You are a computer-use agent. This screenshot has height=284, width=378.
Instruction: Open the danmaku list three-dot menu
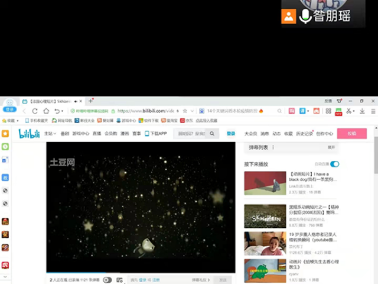pyautogui.click(x=273, y=147)
